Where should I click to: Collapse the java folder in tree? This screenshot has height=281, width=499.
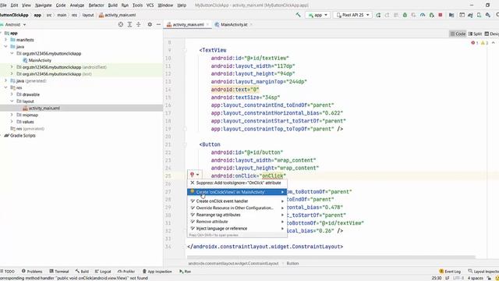[x=5, y=47]
